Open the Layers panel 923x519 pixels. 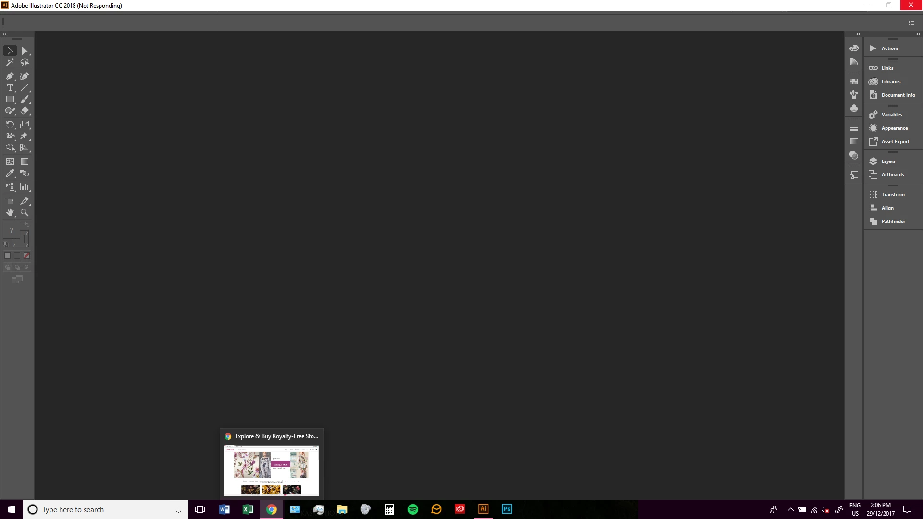888,161
